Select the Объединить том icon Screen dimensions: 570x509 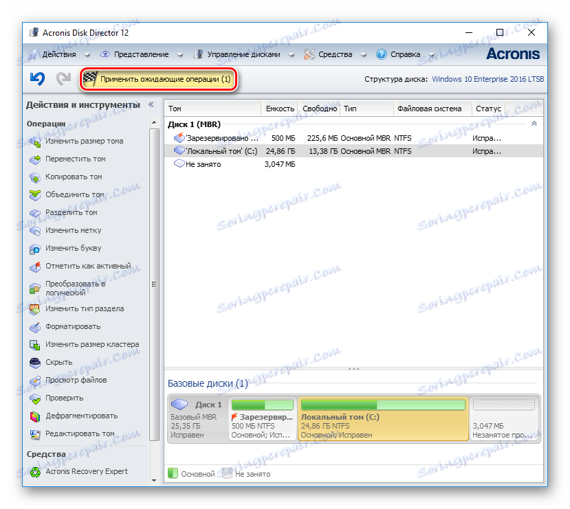pyautogui.click(x=35, y=195)
